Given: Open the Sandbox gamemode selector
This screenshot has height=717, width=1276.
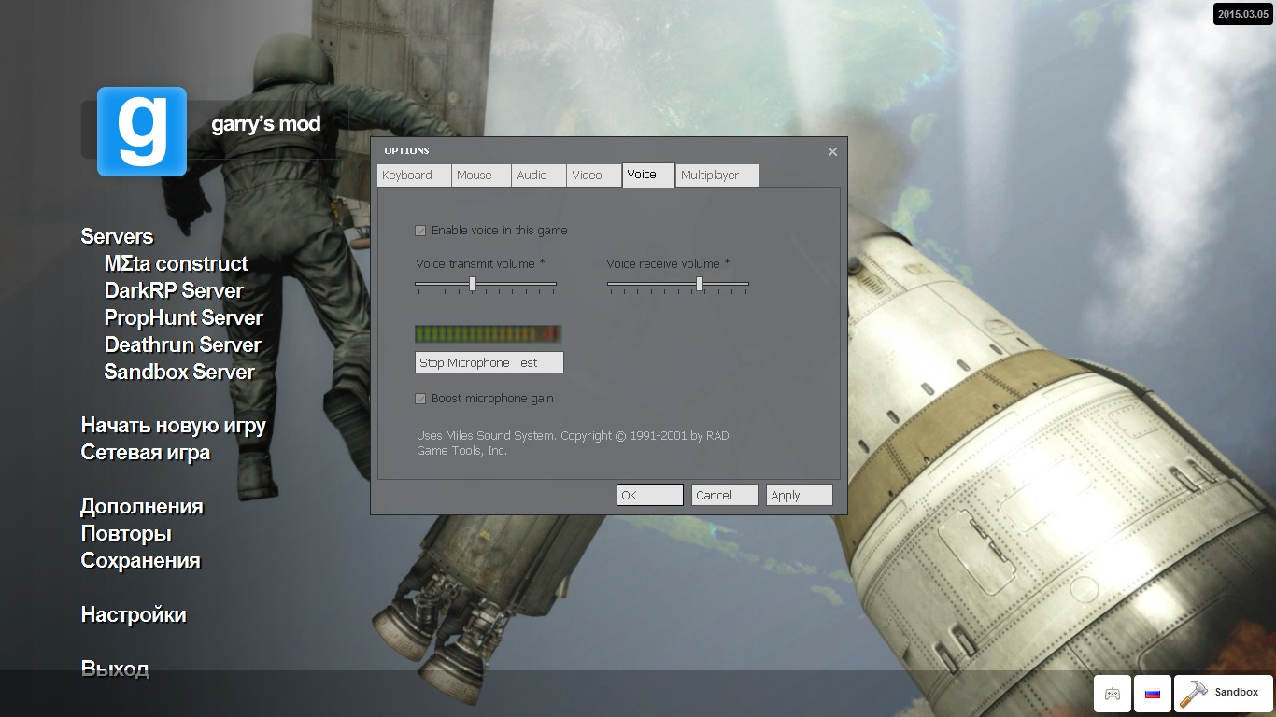Looking at the screenshot, I should [1222, 693].
